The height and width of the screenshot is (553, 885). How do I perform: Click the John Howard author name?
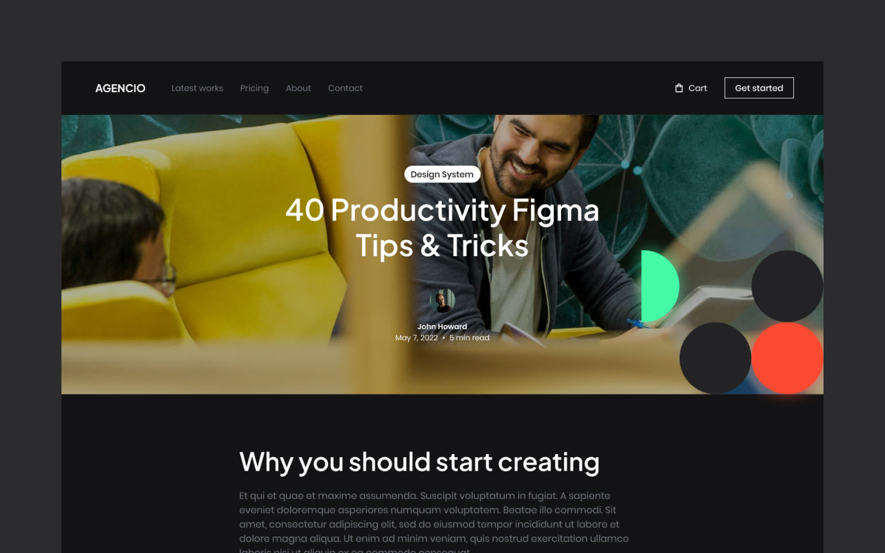pos(442,326)
